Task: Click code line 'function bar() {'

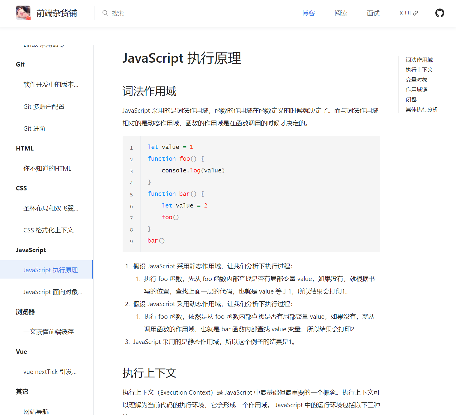Action: (176, 194)
